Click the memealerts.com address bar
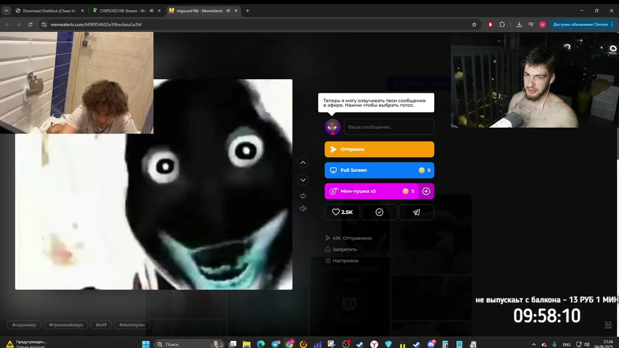 256,24
